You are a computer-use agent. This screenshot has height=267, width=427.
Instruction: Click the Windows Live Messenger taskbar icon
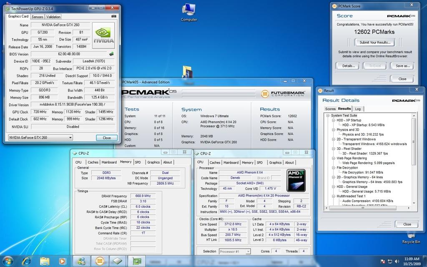click(x=81, y=261)
